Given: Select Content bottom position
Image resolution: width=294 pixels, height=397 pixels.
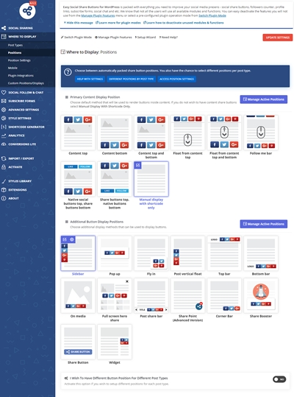Looking at the screenshot, I should coord(115,133).
